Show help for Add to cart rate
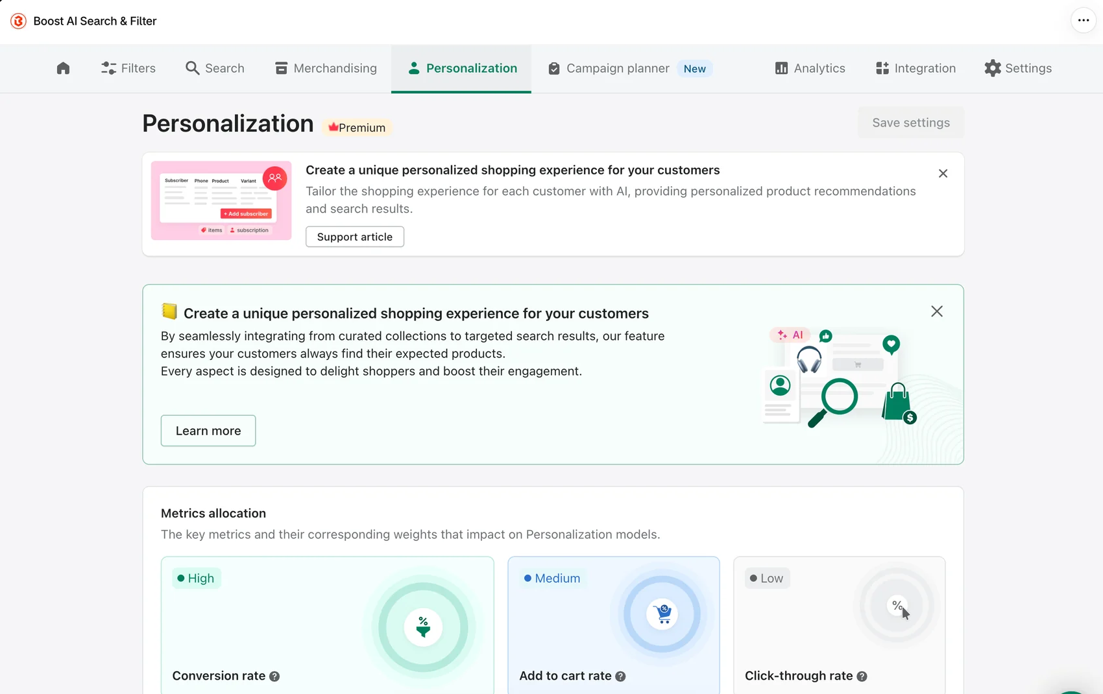The image size is (1103, 694). click(620, 676)
